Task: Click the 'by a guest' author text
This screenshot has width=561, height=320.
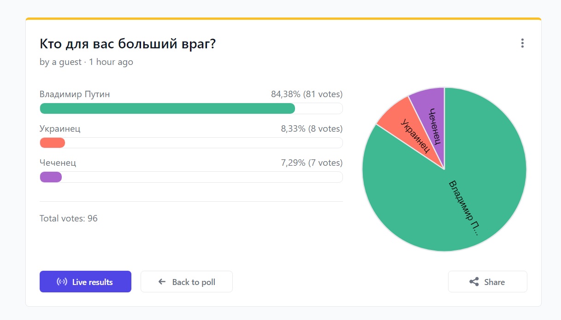Action: tap(60, 62)
